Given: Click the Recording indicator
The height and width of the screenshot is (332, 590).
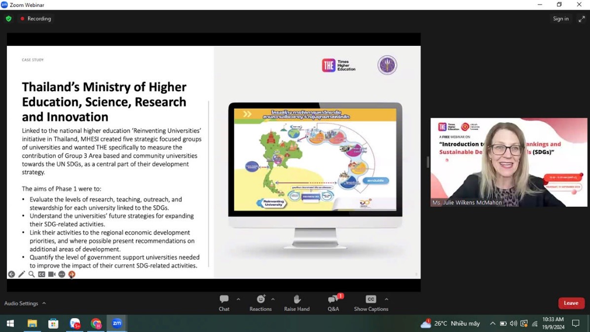Looking at the screenshot, I should coord(36,19).
